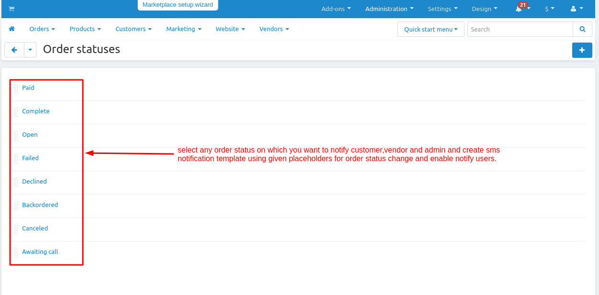Screen dimensions: 599x295
Task: Open the Failed order status
Action: pos(30,158)
